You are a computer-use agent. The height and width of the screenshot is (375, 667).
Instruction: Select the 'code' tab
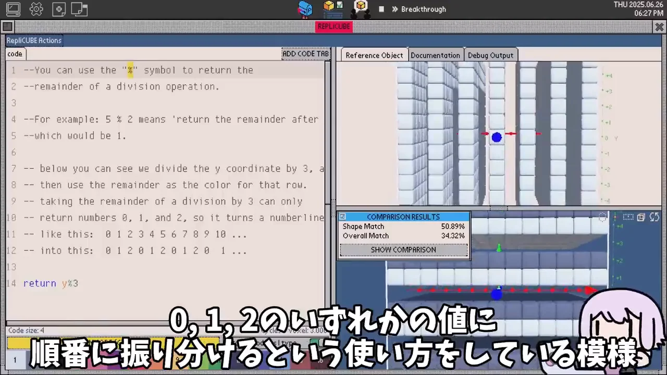[15, 54]
